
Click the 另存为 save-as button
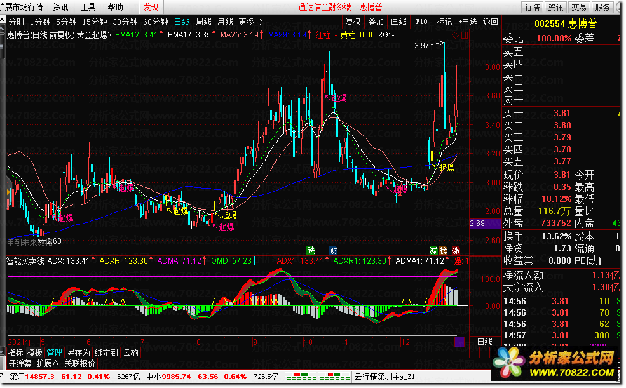[79, 352]
